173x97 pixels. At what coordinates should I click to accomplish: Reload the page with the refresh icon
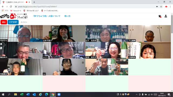[11, 6]
